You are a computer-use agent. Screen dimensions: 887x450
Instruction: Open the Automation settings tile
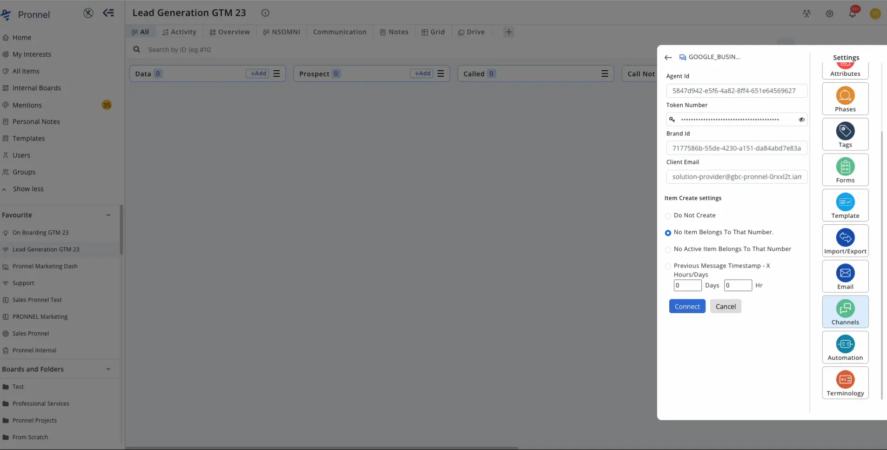(845, 347)
